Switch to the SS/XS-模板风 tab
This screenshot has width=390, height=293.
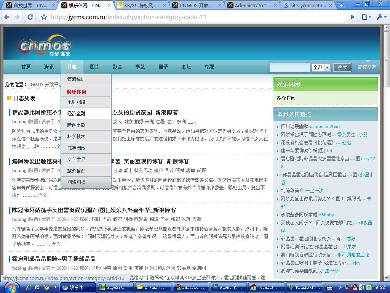tap(141, 5)
